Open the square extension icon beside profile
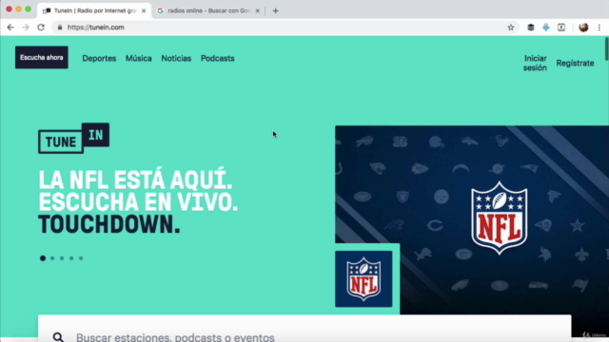 click(x=561, y=28)
